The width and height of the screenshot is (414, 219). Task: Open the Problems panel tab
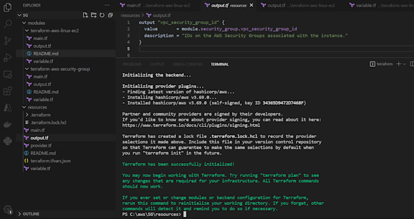click(132, 64)
